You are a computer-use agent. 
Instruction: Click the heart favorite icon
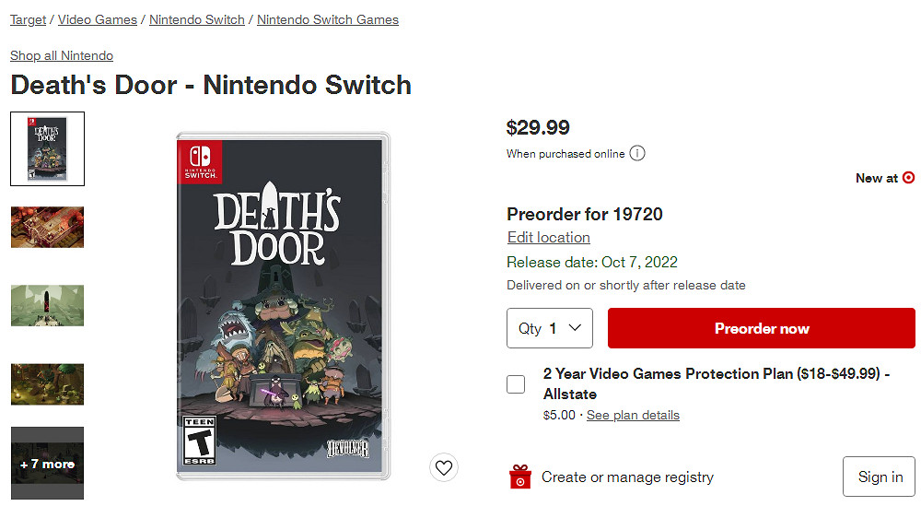tap(444, 467)
